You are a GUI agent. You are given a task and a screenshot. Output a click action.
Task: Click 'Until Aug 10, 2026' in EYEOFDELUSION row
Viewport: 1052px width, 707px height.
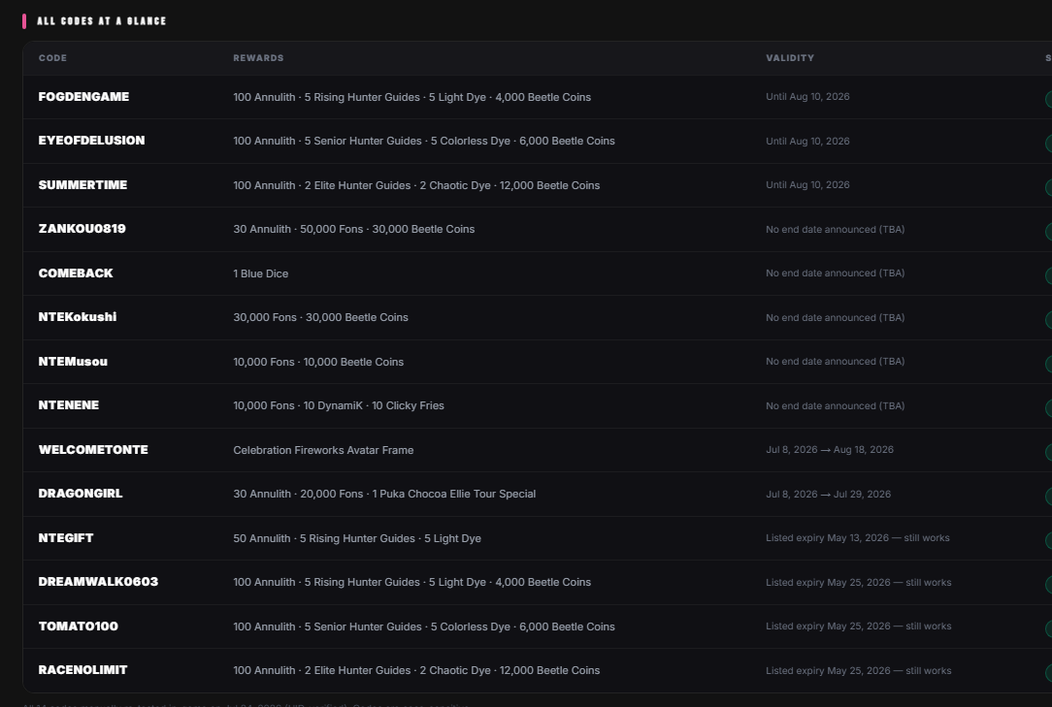tap(807, 141)
